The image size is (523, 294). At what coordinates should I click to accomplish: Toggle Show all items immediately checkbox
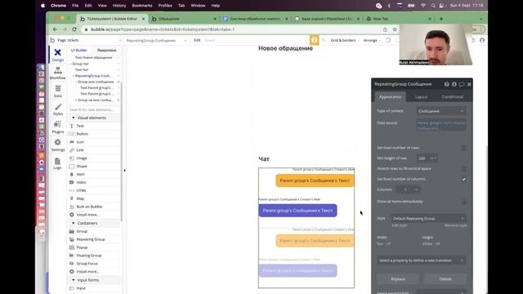point(463,202)
